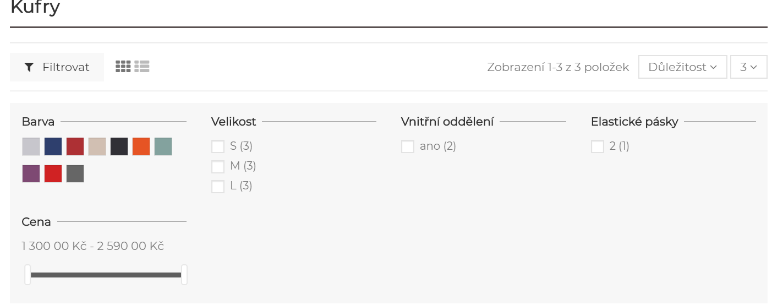Select the black color swatch

[x=119, y=146]
